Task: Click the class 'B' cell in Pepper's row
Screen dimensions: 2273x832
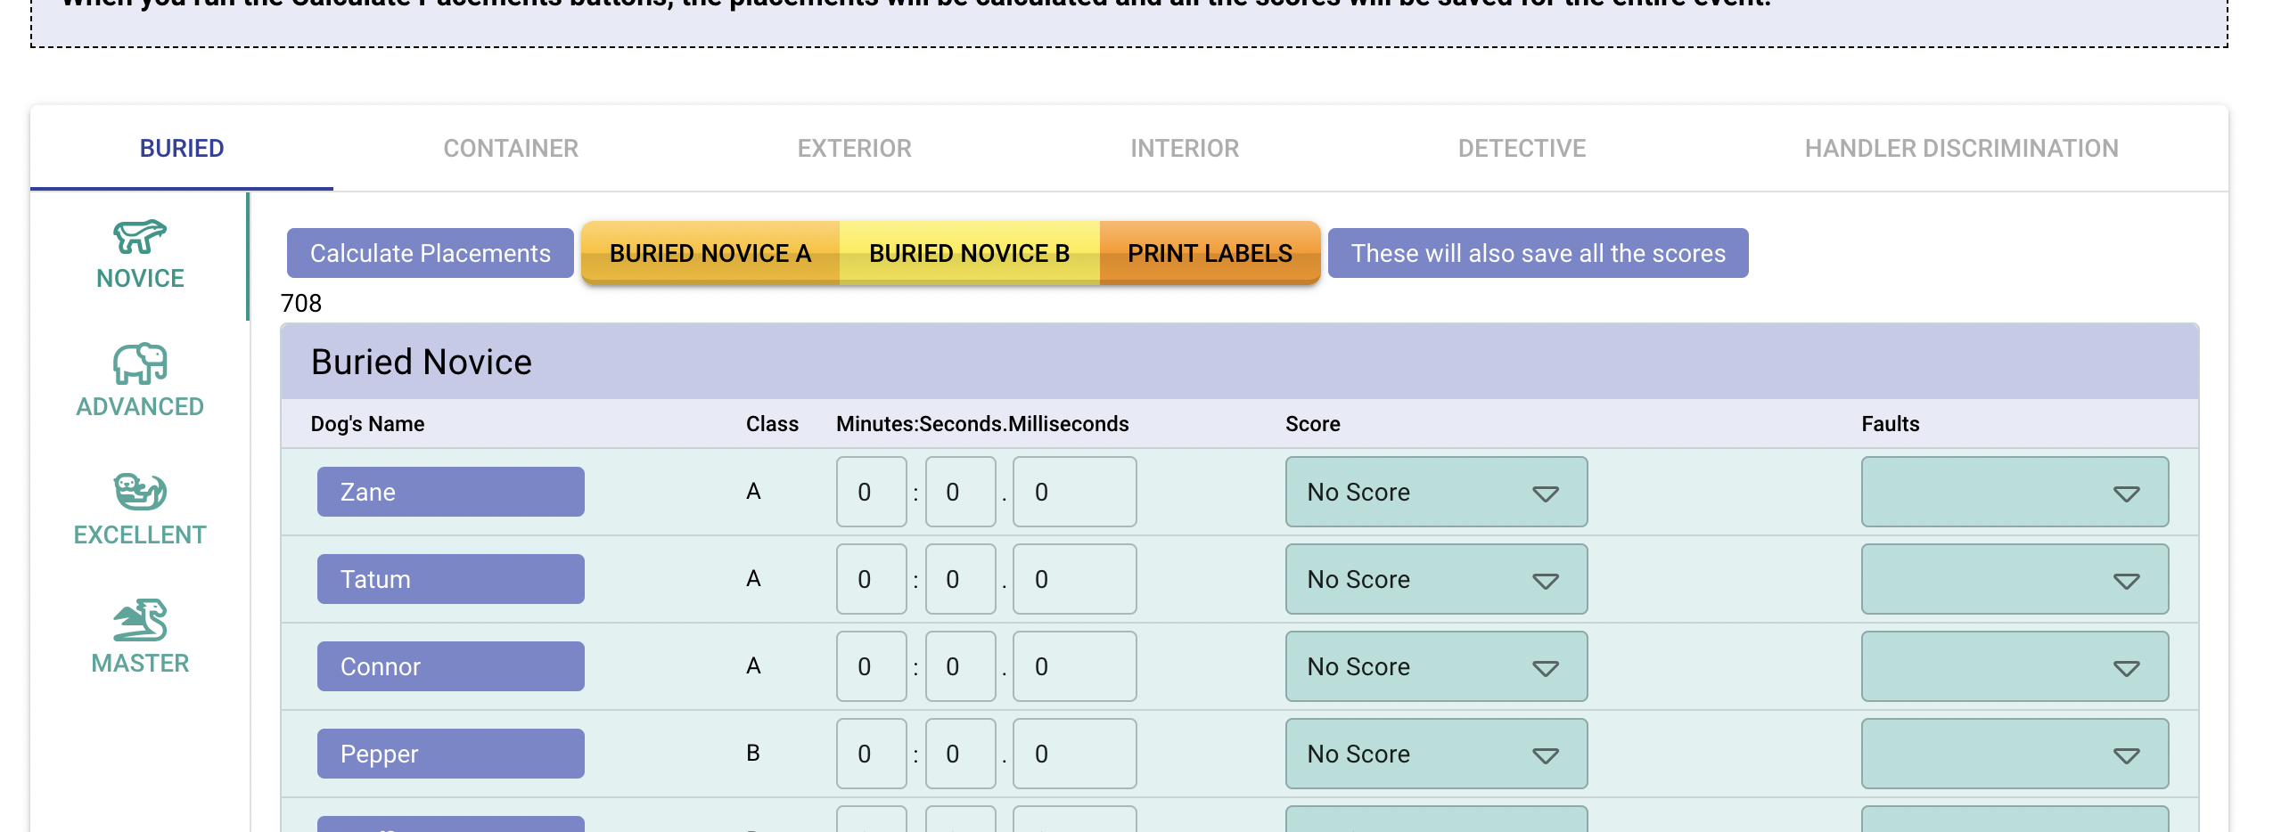Action: (x=753, y=754)
